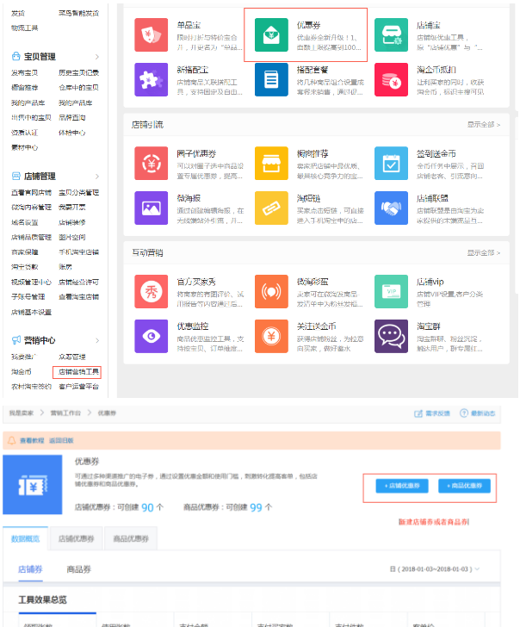Open 店铺营销工具 in the sidebar
Image resolution: width=520 pixels, height=627 pixels.
coord(78,372)
